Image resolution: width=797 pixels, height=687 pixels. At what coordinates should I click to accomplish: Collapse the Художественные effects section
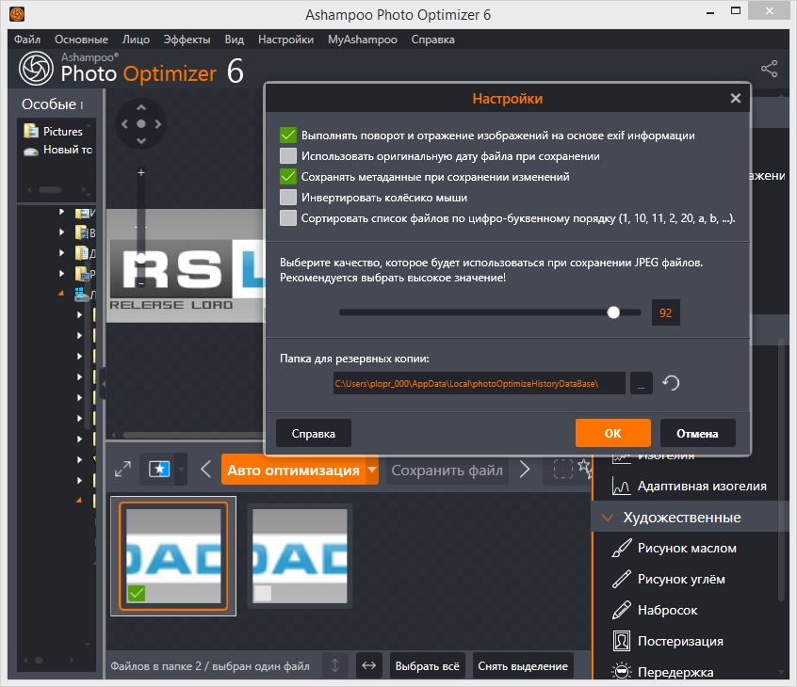click(608, 518)
